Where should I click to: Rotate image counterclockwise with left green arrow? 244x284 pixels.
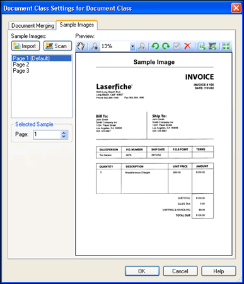(155, 46)
